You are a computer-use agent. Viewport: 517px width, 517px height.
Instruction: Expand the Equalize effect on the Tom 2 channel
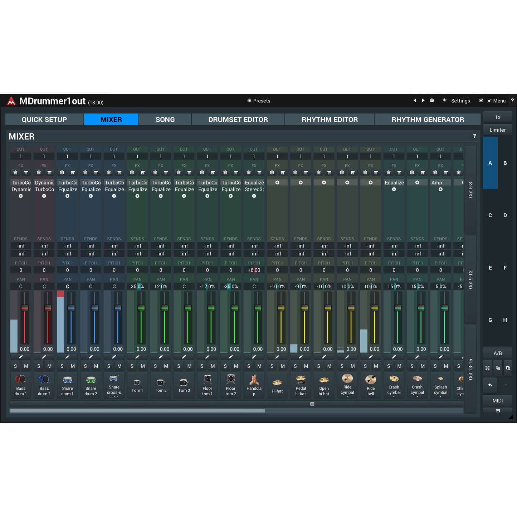[161, 189]
